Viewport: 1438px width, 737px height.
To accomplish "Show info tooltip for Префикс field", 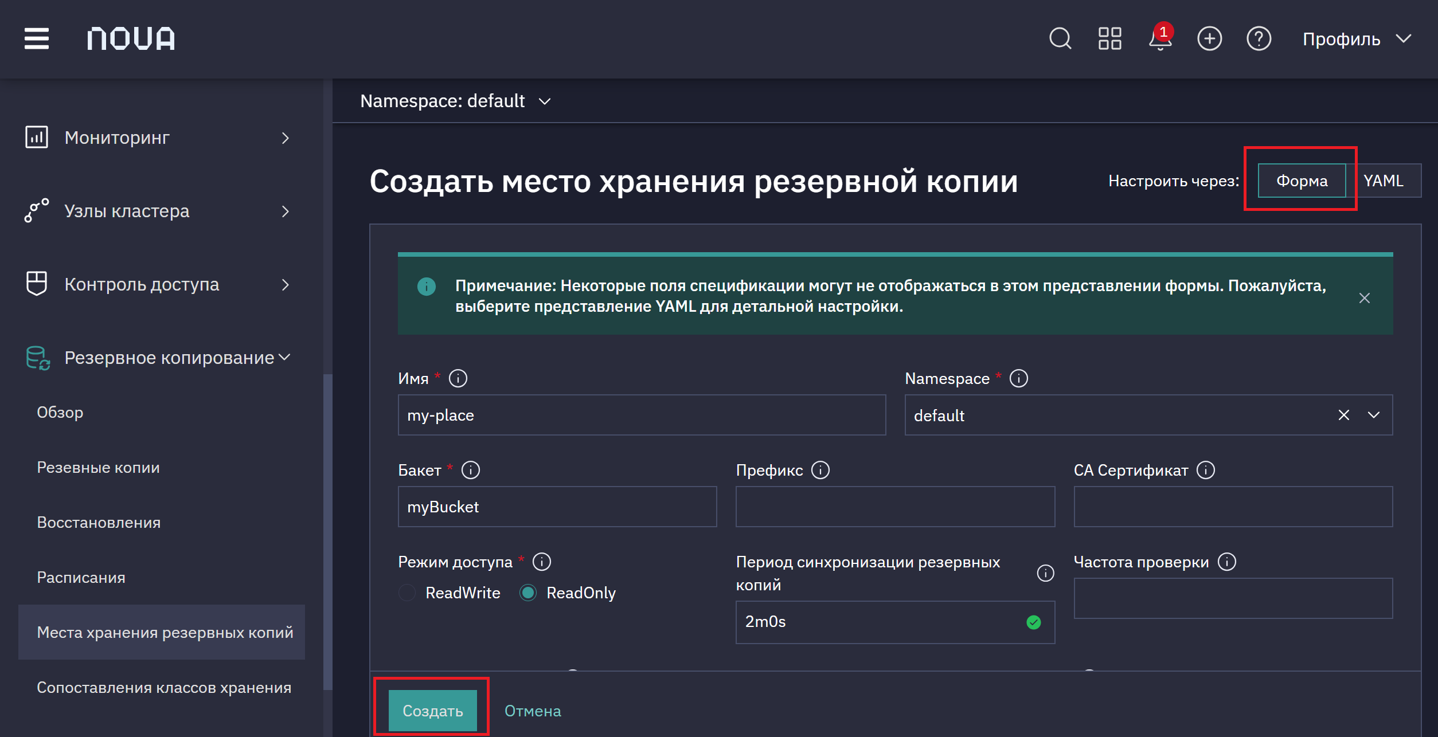I will point(820,470).
